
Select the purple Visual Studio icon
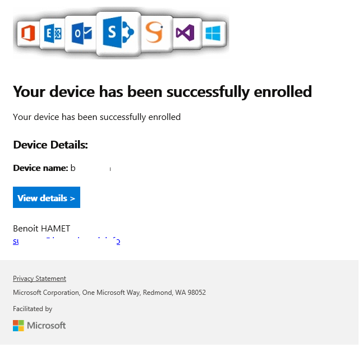point(186,34)
